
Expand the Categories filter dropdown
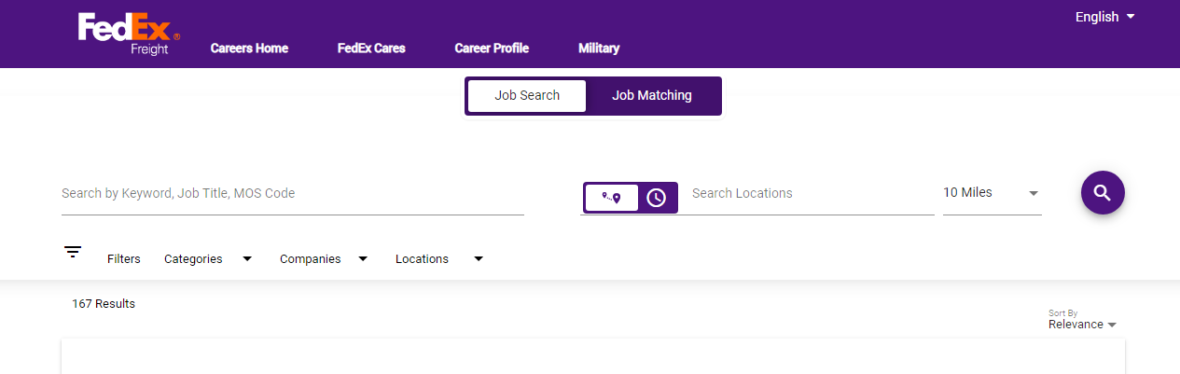(x=208, y=259)
